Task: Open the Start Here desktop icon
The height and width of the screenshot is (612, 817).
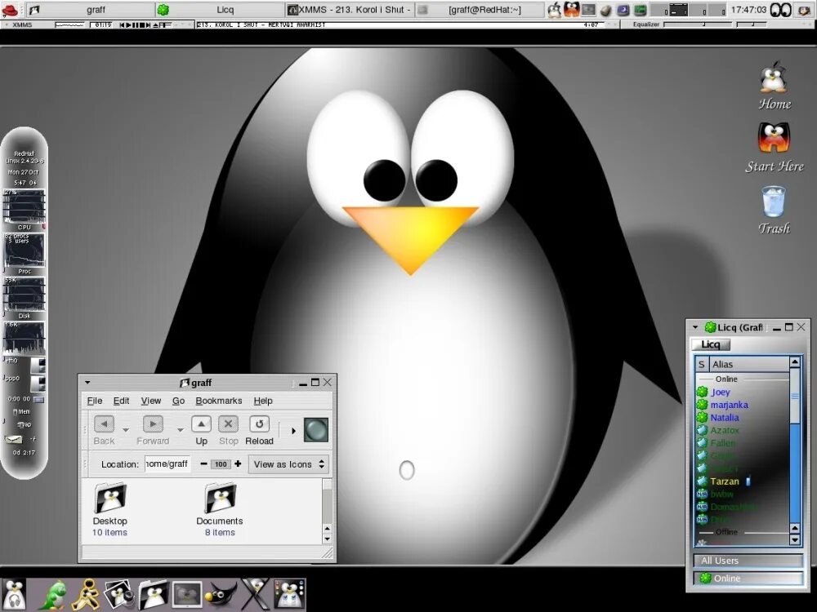Action: 774,148
